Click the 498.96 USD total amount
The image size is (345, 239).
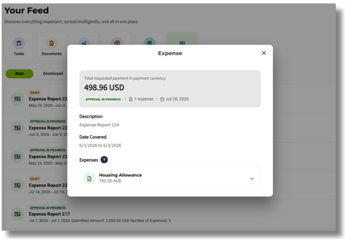point(104,88)
